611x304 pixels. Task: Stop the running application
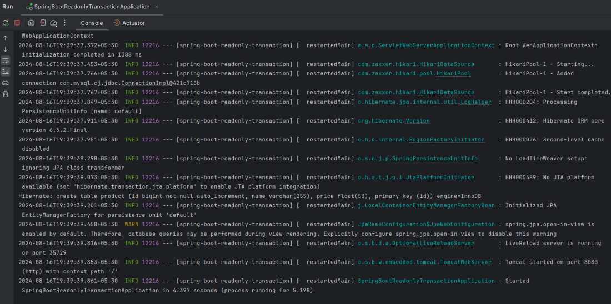17,23
